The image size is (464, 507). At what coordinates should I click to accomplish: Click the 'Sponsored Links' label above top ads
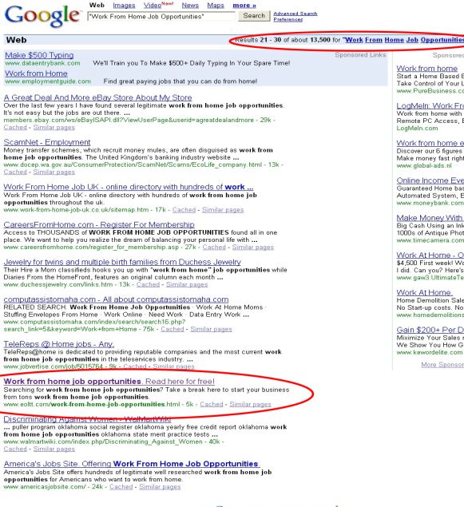tap(360, 55)
